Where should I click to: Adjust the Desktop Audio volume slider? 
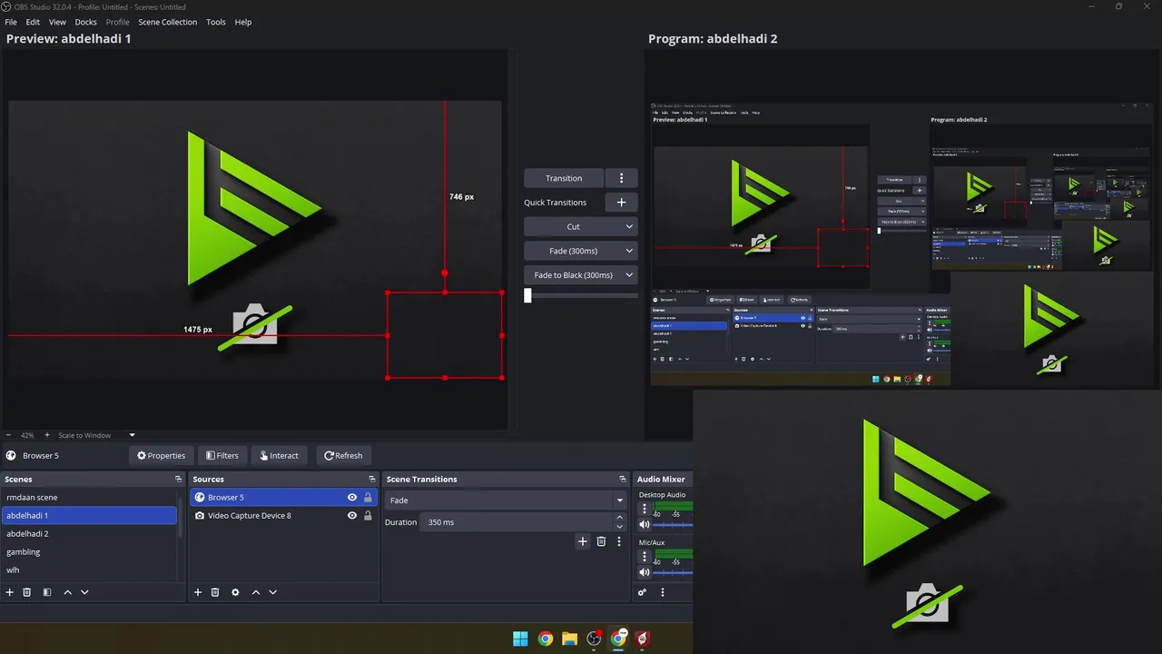coord(674,525)
